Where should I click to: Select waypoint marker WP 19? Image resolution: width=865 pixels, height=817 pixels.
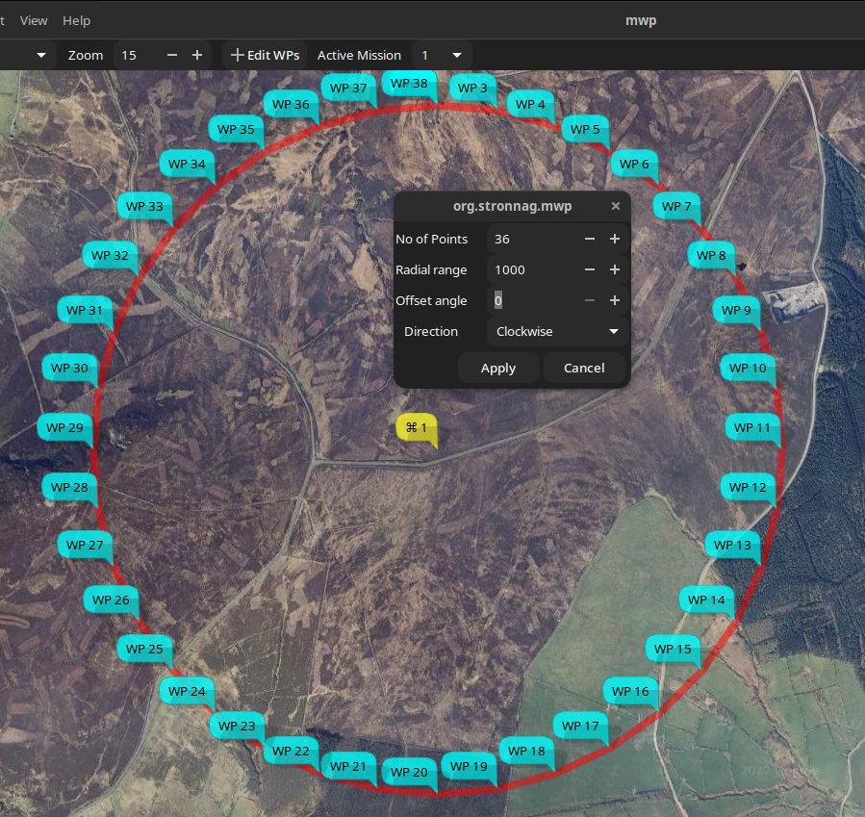[x=469, y=767]
